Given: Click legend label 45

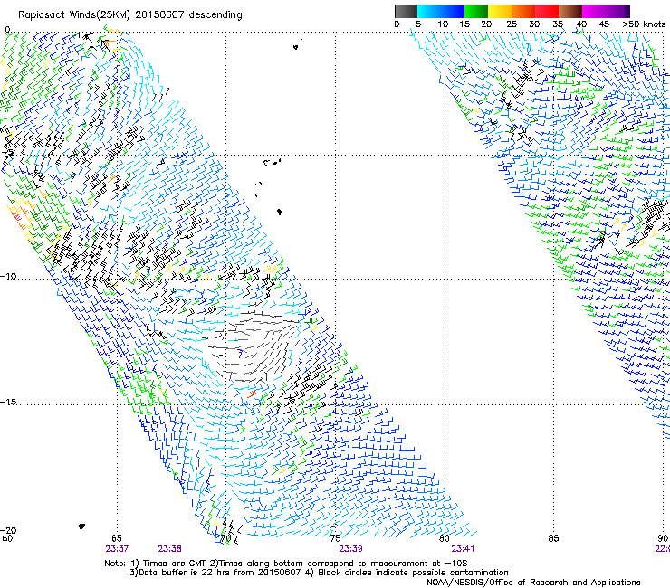Looking at the screenshot, I should [x=604, y=24].
